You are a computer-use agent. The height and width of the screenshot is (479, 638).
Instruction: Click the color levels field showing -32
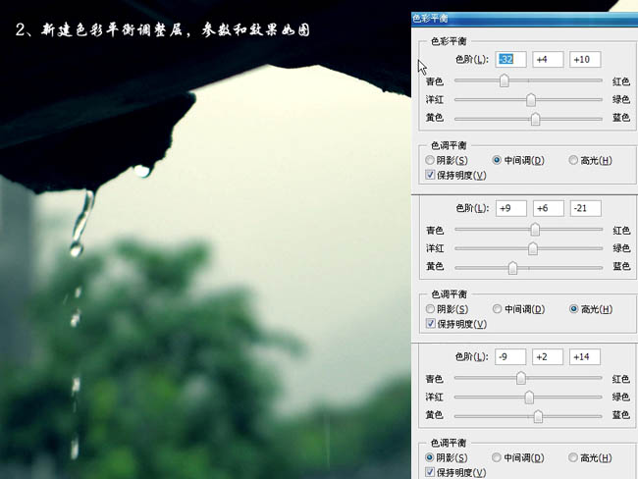point(510,60)
